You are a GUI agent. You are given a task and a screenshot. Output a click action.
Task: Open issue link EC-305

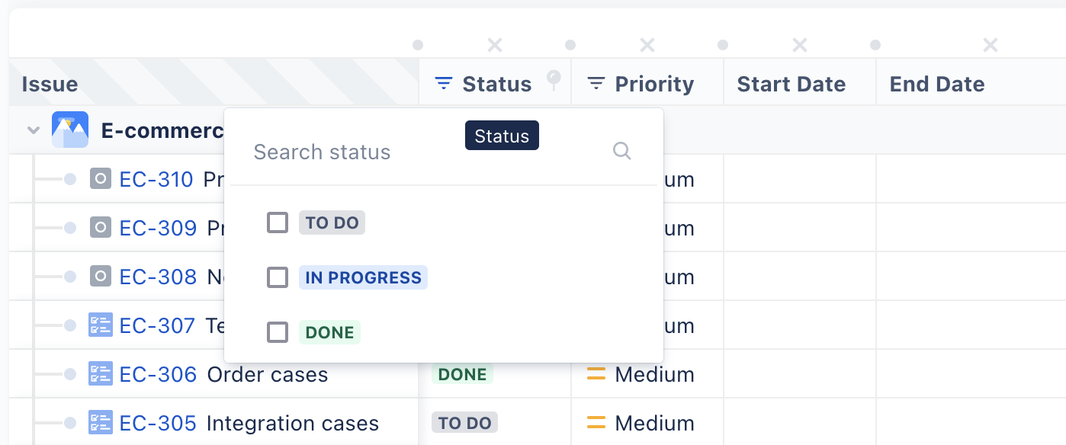coord(158,423)
